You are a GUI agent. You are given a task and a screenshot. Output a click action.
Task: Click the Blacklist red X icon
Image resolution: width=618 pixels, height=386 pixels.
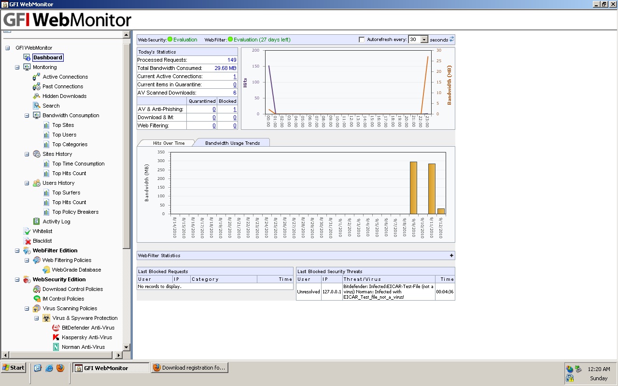[27, 241]
